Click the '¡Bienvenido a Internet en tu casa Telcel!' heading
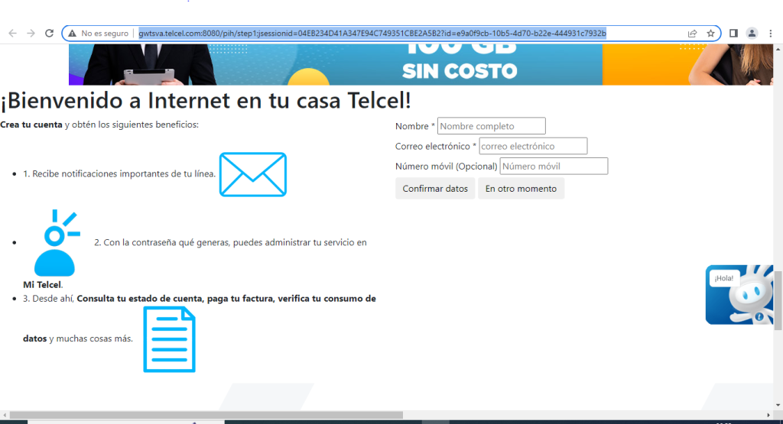 206,100
